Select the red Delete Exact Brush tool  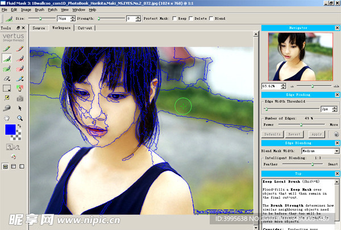pyautogui.click(x=20, y=48)
